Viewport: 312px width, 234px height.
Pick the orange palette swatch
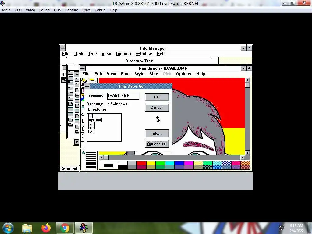pyautogui.click(x=245, y=163)
